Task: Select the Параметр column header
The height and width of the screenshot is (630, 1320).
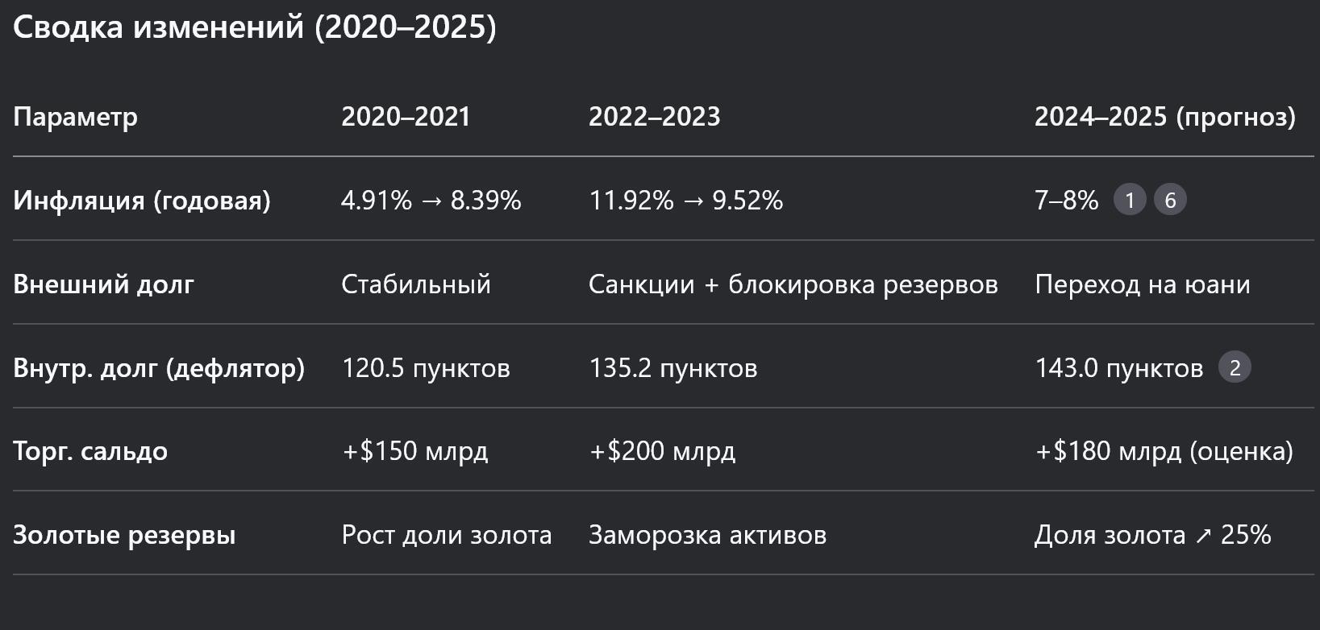Action: 75,117
